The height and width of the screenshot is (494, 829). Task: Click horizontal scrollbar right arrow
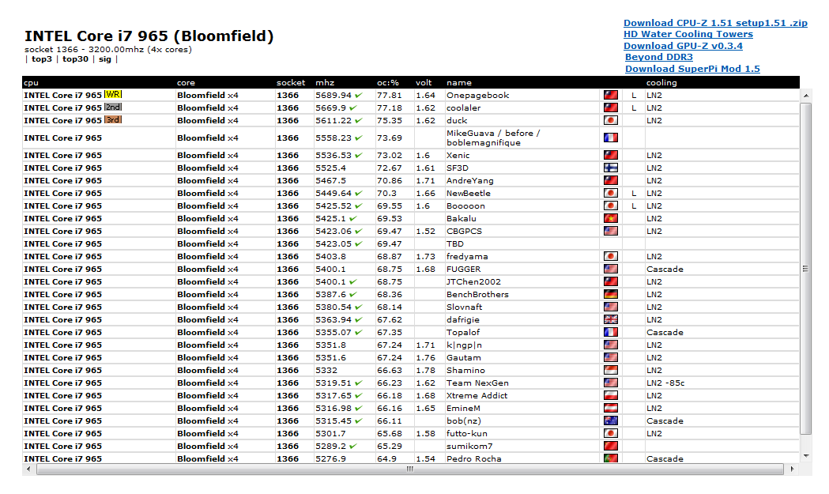[x=792, y=469]
